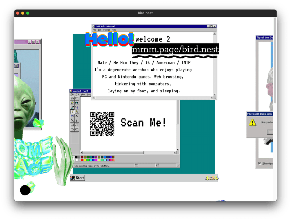Choose the Curve tool in Paint
The height and width of the screenshot is (220, 291).
click(x=77, y=120)
